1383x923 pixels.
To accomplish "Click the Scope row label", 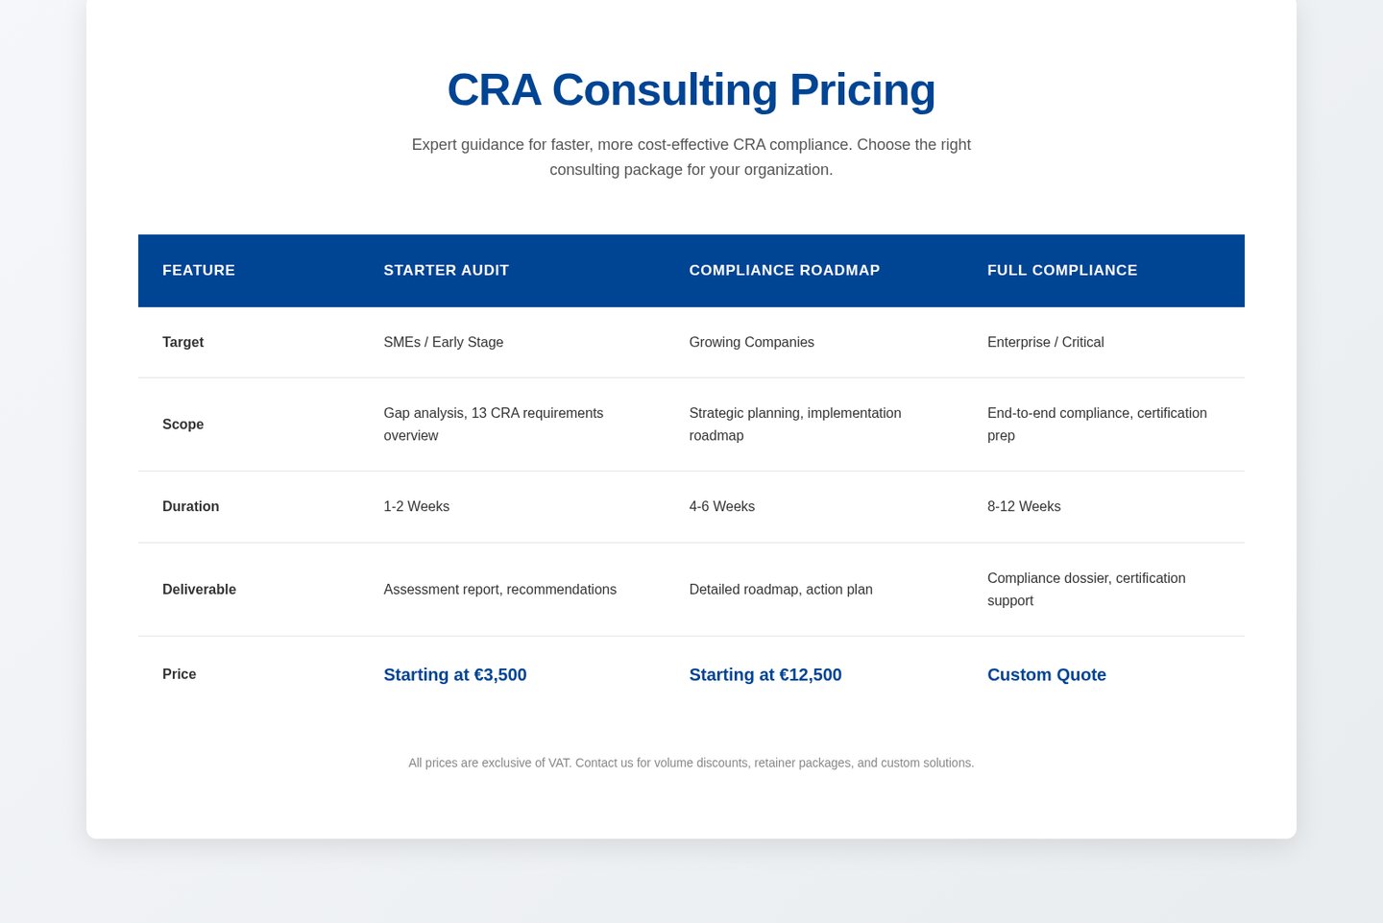I will pos(182,425).
